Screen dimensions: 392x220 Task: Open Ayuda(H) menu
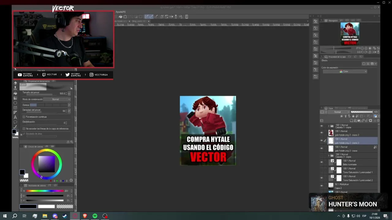point(121,12)
